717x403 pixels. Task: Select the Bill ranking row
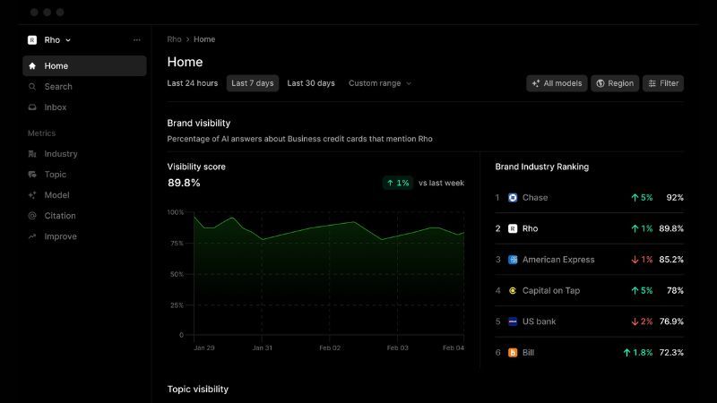pyautogui.click(x=589, y=353)
